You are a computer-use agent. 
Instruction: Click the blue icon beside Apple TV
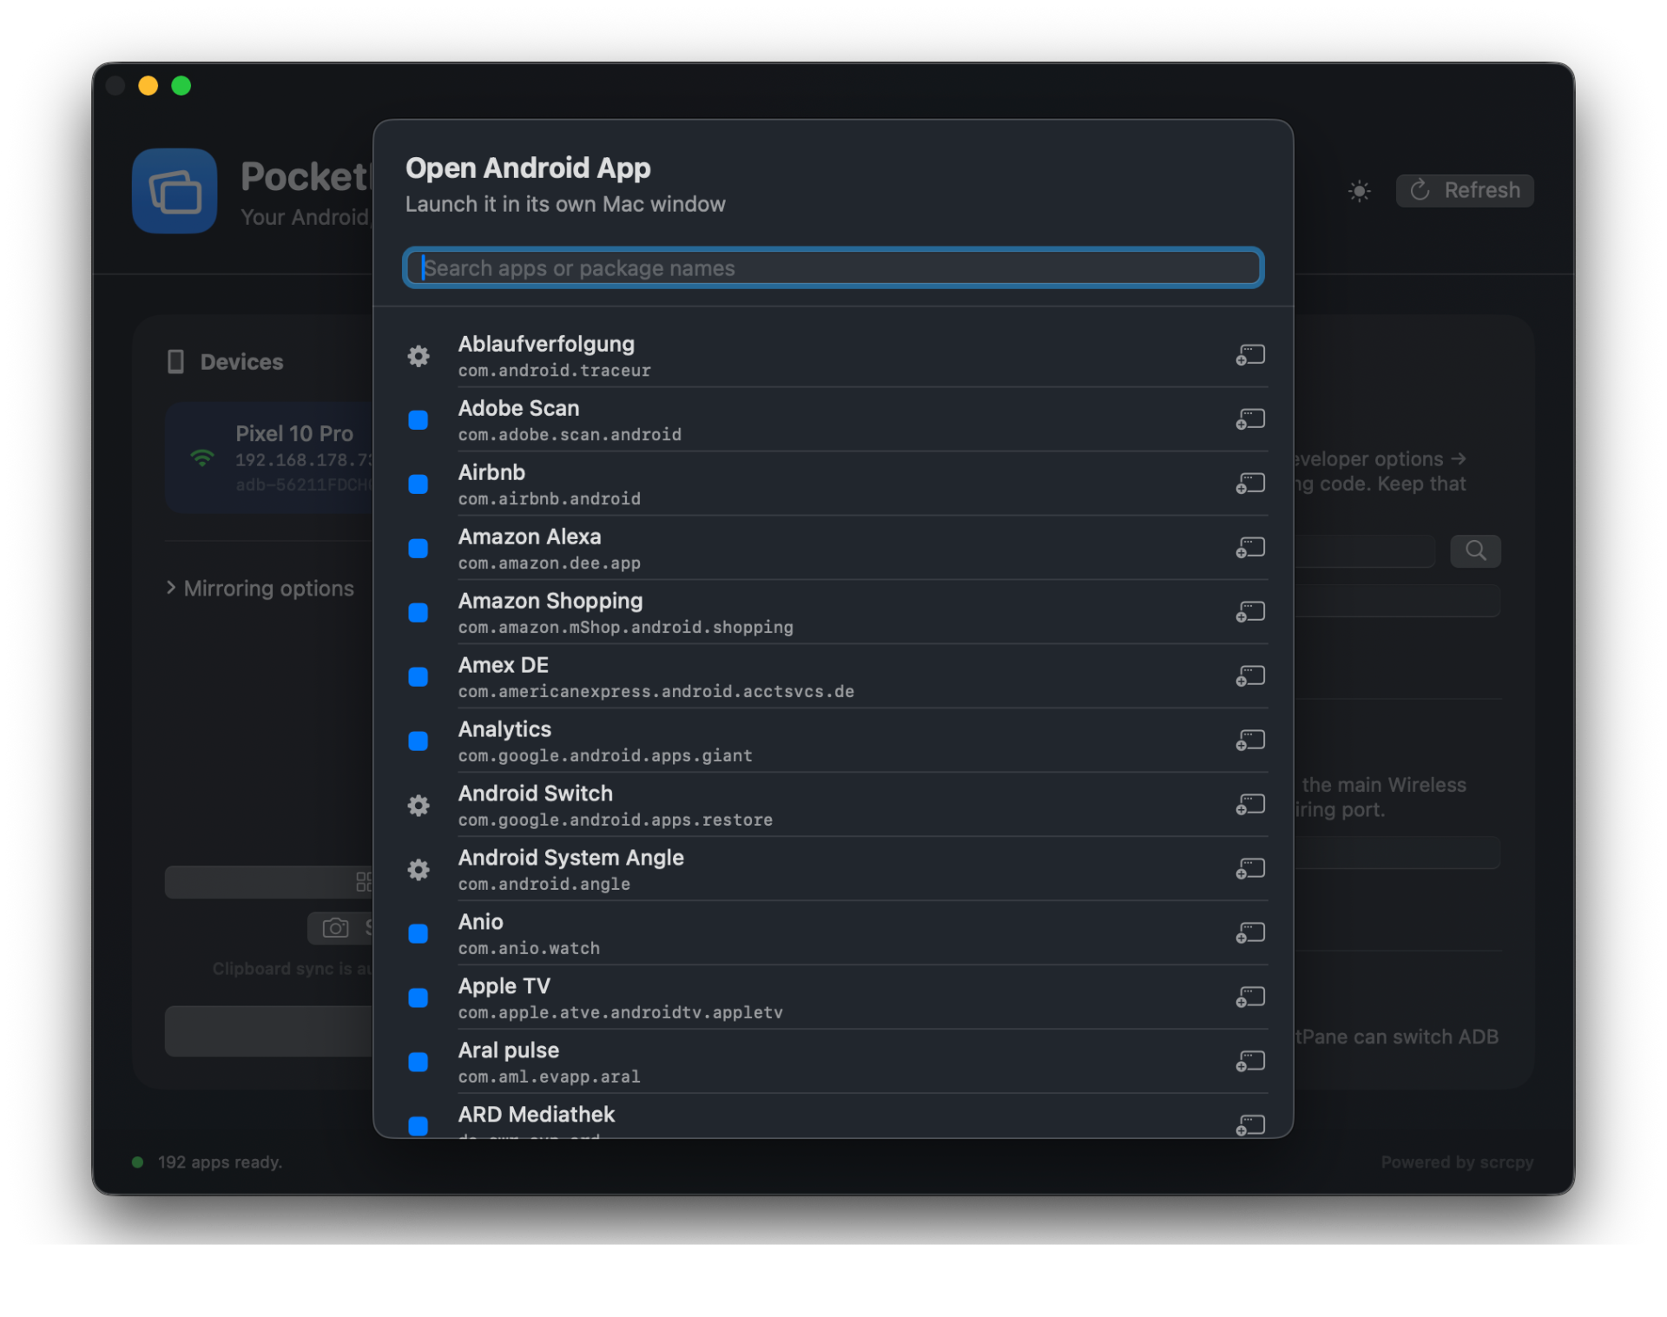click(418, 998)
